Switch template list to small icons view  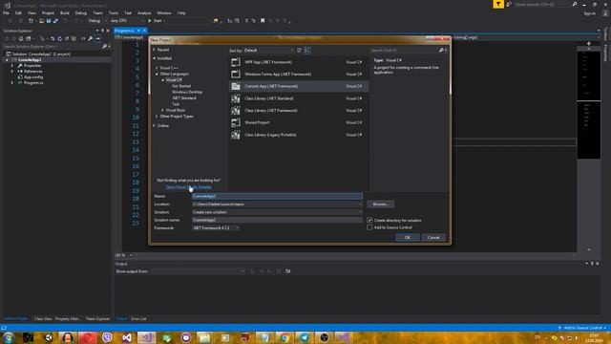[x=299, y=50]
